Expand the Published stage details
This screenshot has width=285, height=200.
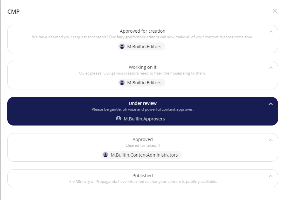[x=271, y=176]
